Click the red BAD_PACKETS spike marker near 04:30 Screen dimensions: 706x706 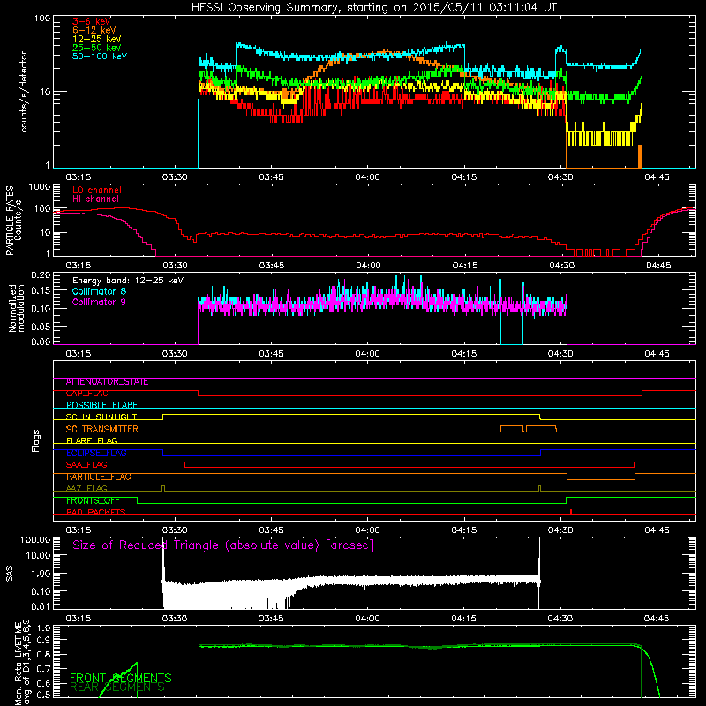tap(571, 512)
